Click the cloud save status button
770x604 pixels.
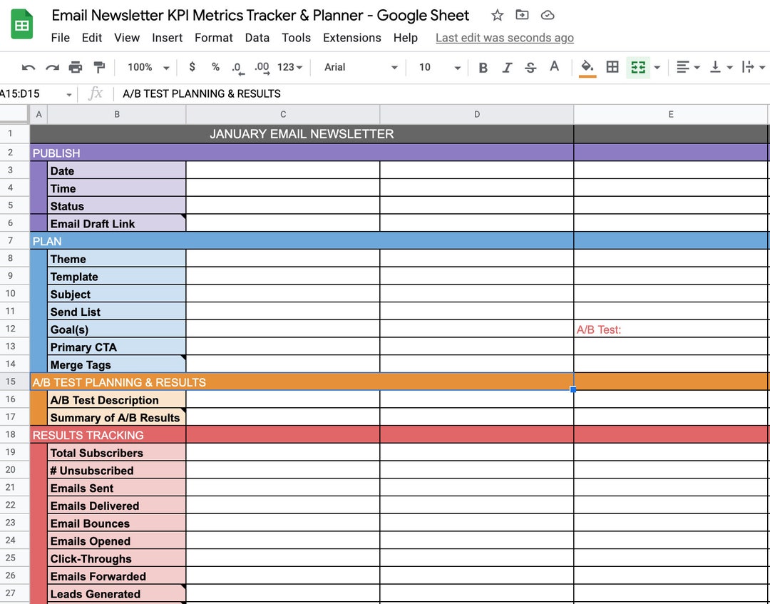point(546,15)
